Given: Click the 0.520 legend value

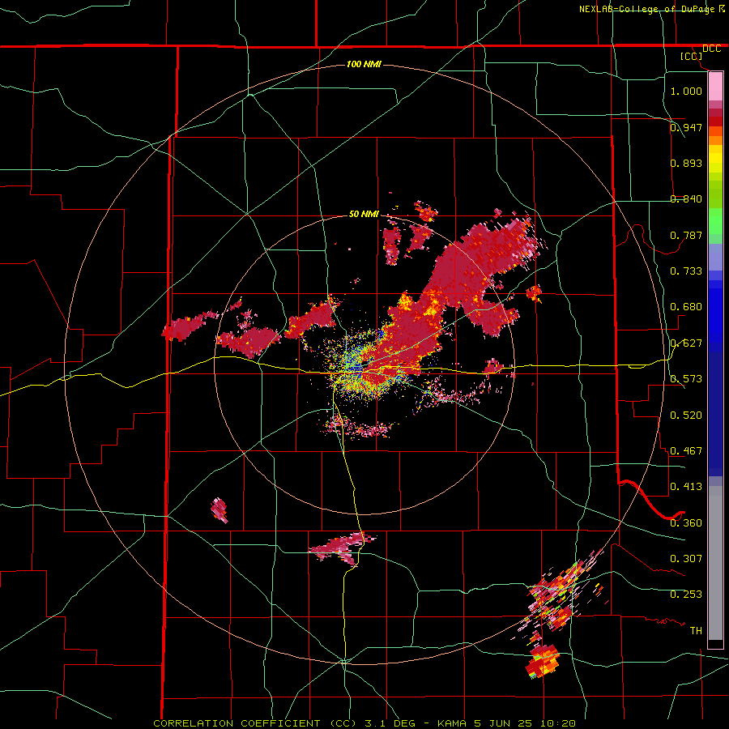Looking at the screenshot, I should (686, 416).
